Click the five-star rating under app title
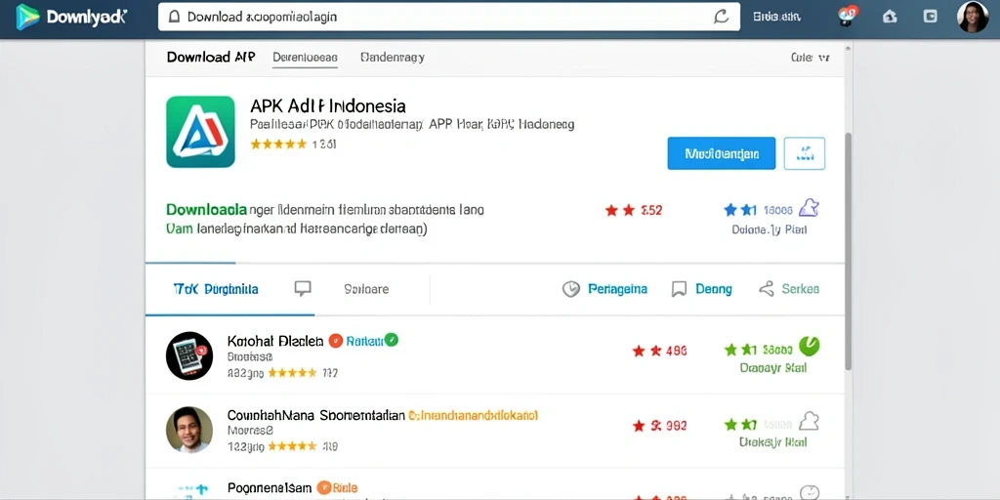 coord(278,145)
